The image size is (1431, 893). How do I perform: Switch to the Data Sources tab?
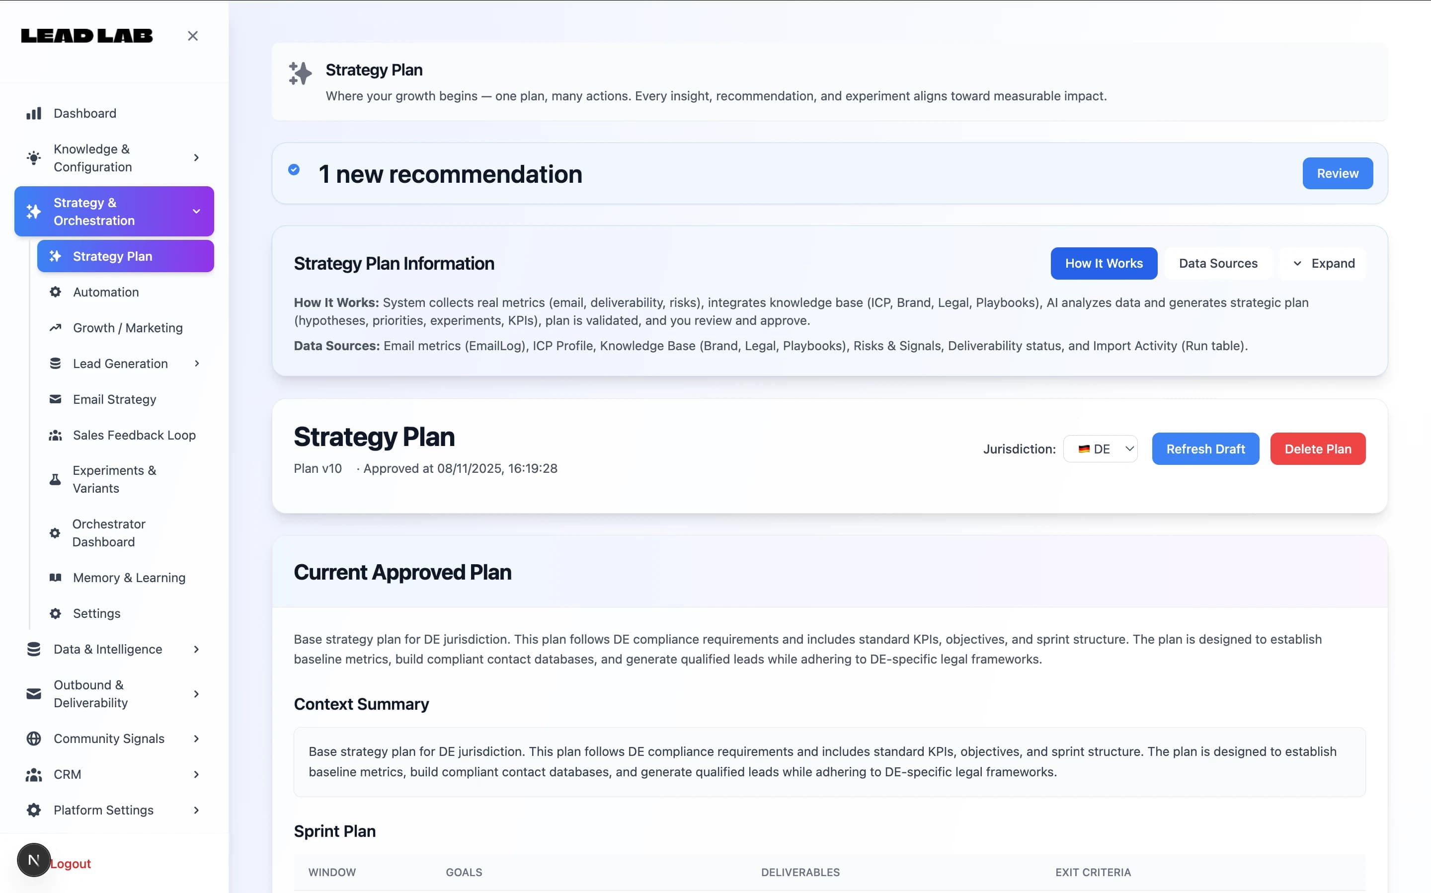1218,263
